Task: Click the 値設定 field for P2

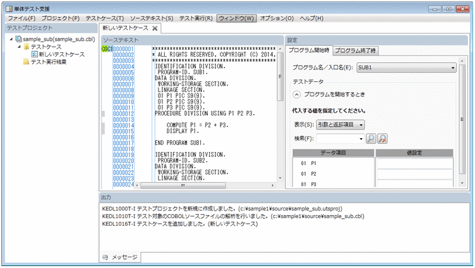Action: 414,174
